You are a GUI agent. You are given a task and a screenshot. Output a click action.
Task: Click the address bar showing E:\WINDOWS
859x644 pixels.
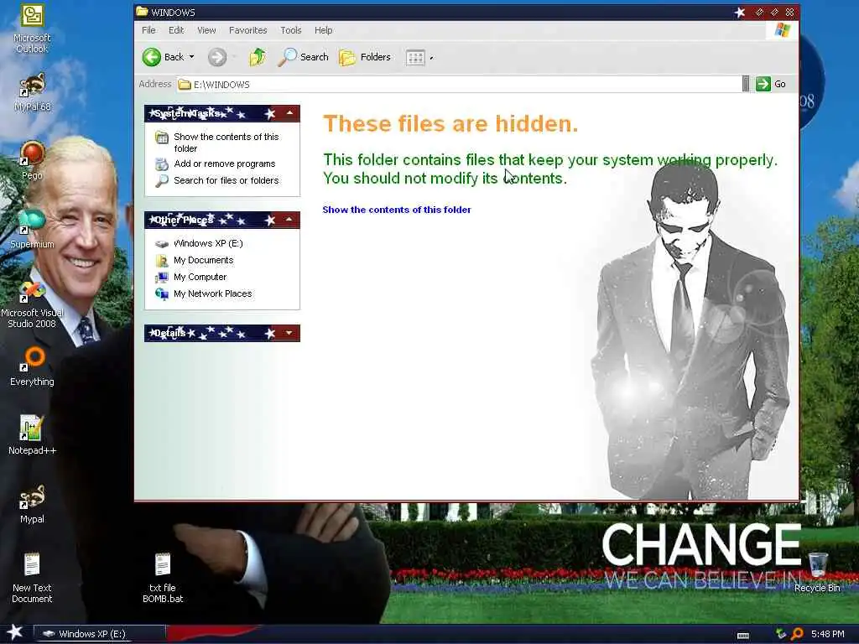point(459,85)
